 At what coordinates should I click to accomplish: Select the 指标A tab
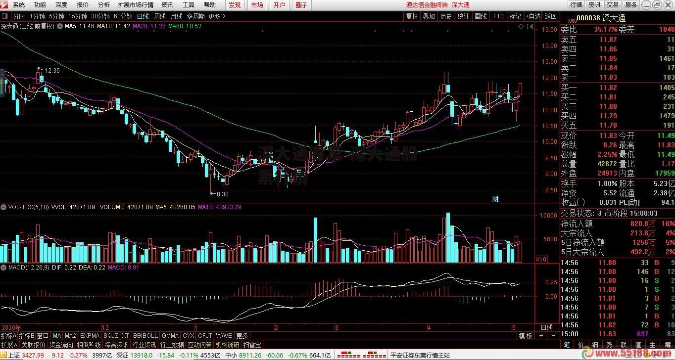point(8,336)
